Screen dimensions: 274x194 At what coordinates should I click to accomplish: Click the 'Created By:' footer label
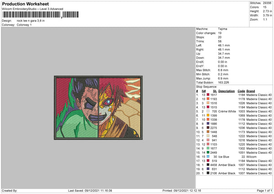point(10,190)
